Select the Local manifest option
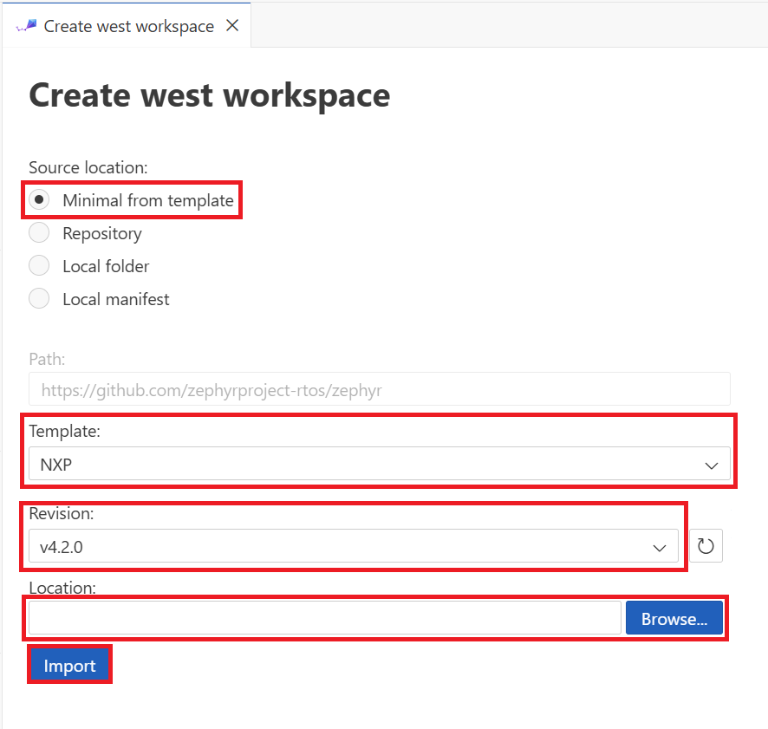Screen dimensions: 768x729 pyautogui.click(x=39, y=297)
